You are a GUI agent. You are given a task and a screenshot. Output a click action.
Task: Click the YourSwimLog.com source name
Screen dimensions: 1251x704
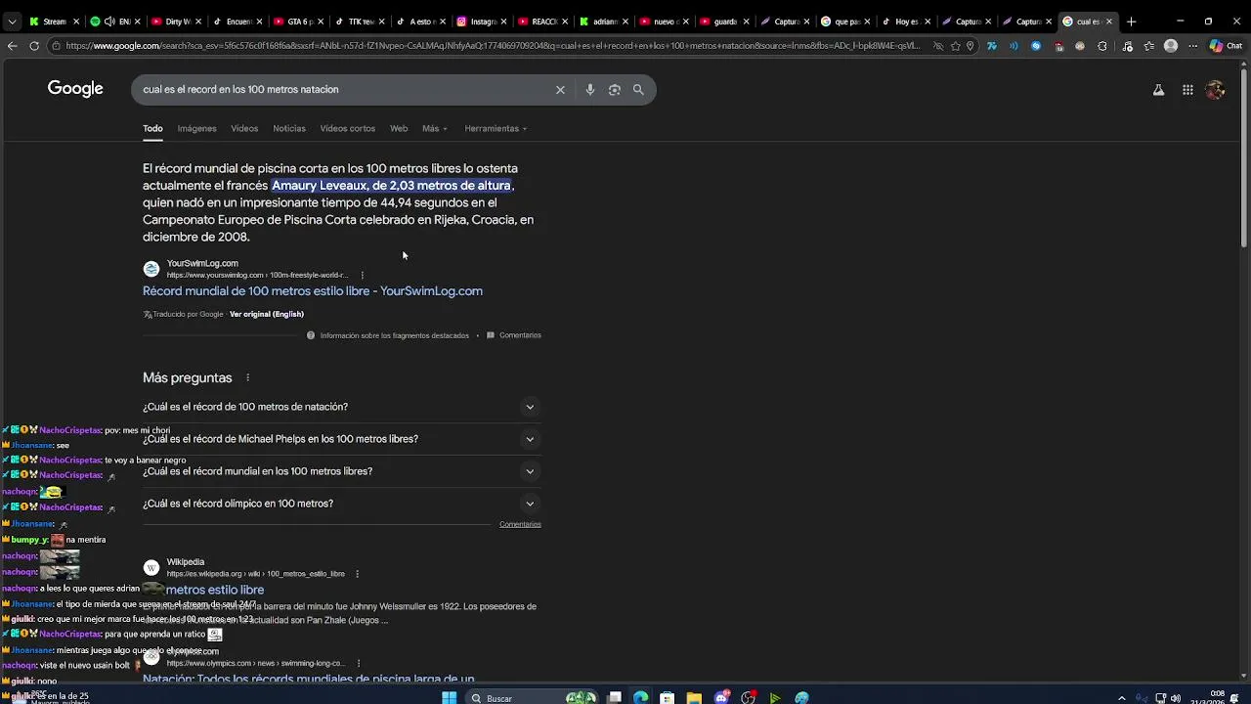coord(202,263)
